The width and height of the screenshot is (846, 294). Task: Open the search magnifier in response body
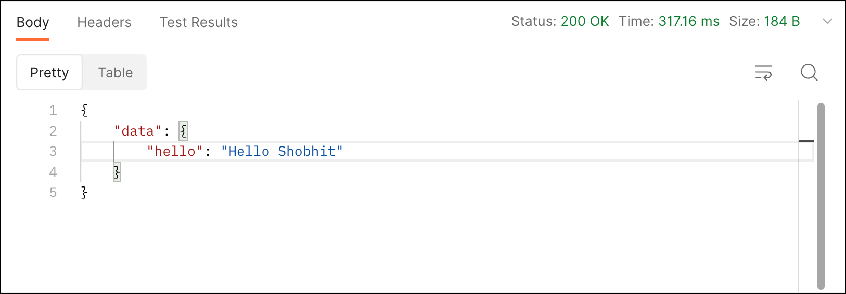point(809,73)
